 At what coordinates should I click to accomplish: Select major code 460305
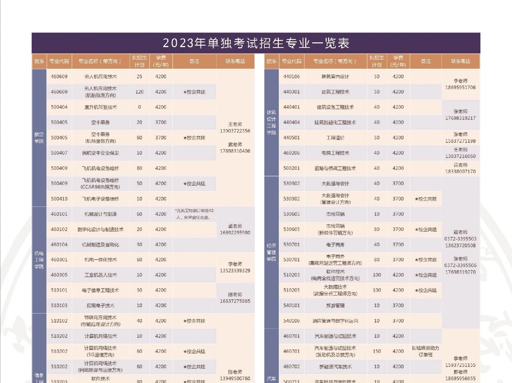pos(59,275)
